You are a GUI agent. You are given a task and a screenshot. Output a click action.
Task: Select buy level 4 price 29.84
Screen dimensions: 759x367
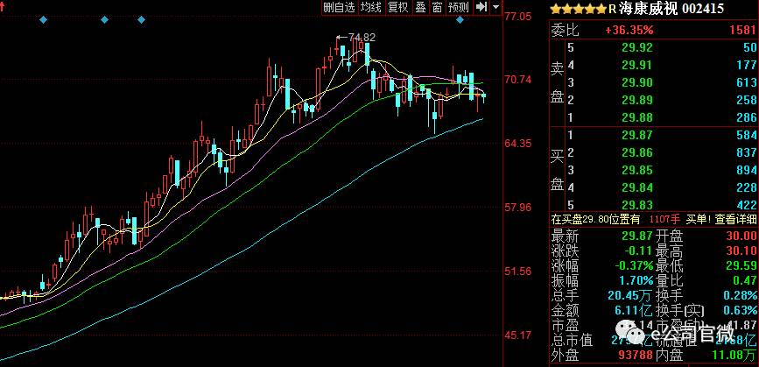(637, 187)
